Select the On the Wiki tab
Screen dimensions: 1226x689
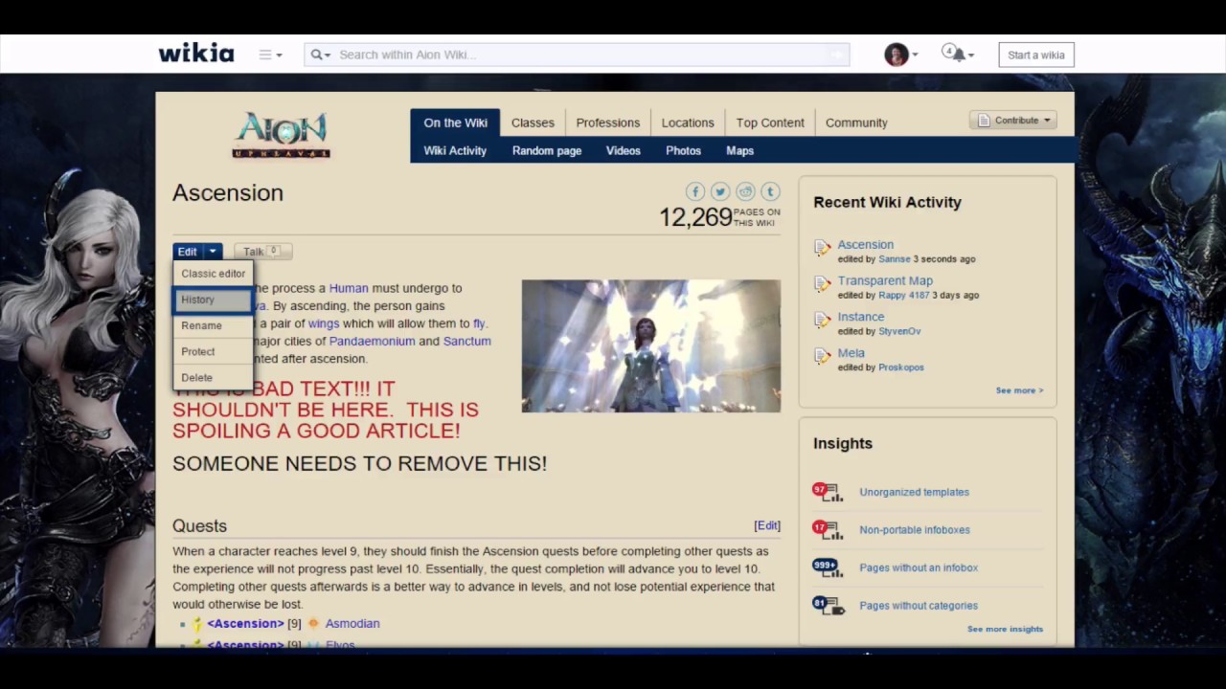click(455, 122)
